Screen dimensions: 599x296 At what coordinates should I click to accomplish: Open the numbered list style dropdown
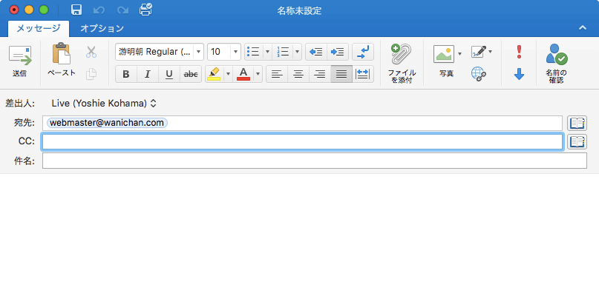298,52
